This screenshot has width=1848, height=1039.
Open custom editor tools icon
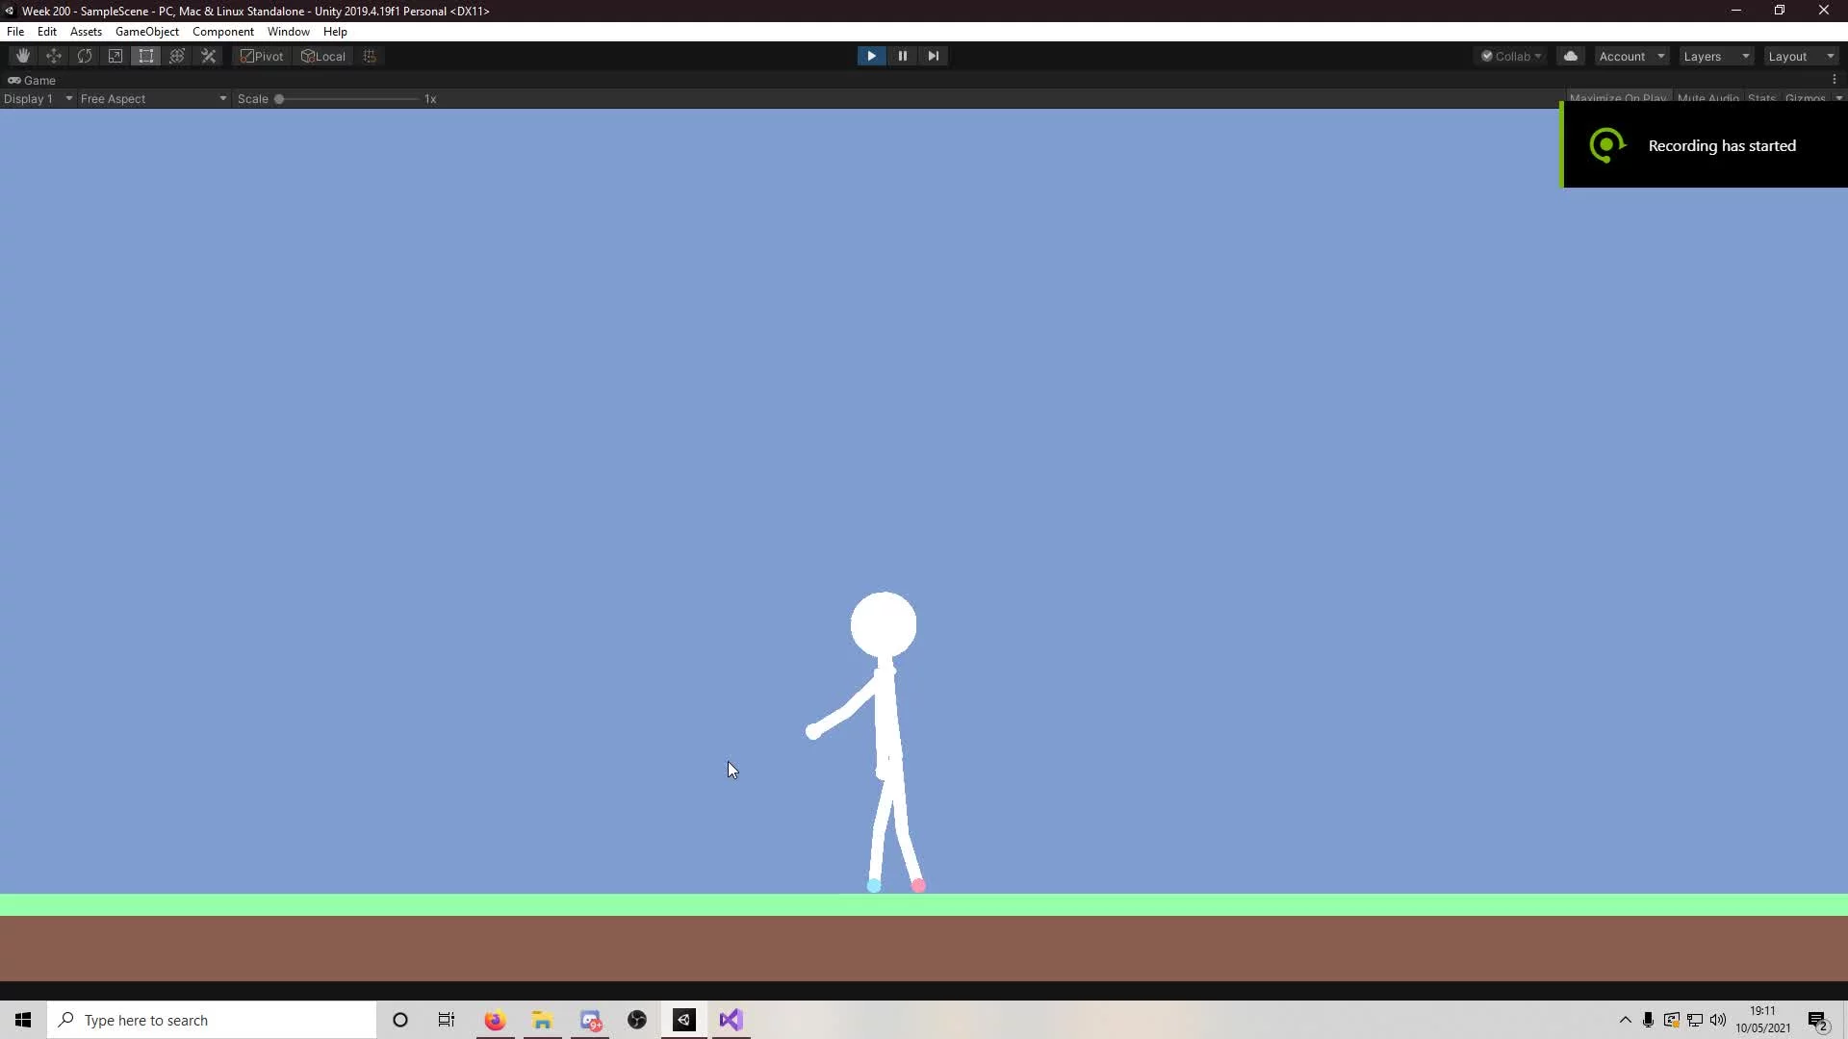(x=208, y=56)
